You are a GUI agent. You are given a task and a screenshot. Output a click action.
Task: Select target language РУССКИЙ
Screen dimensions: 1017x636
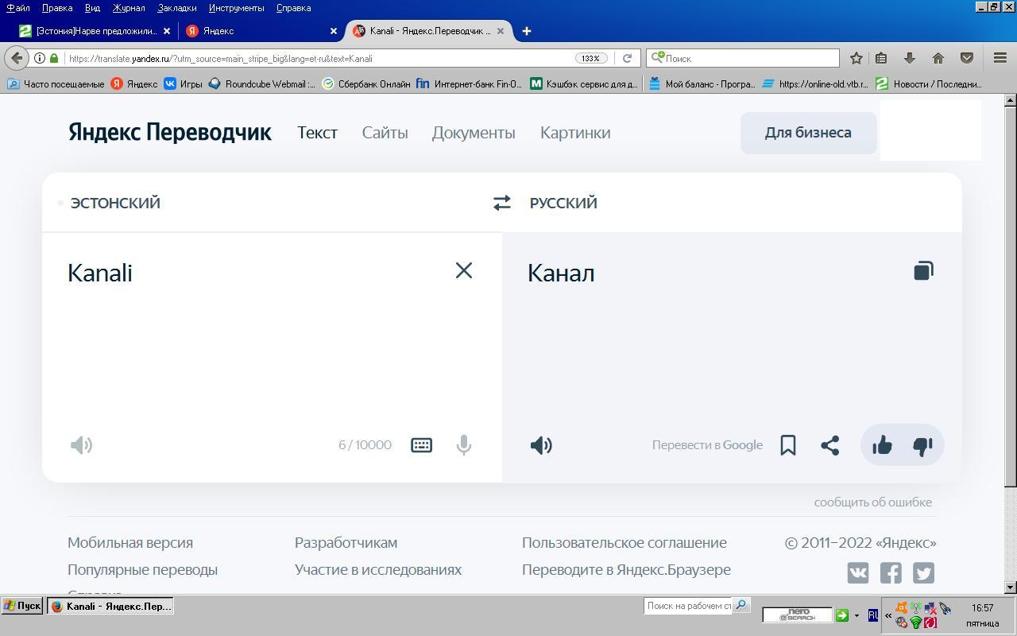tap(563, 203)
